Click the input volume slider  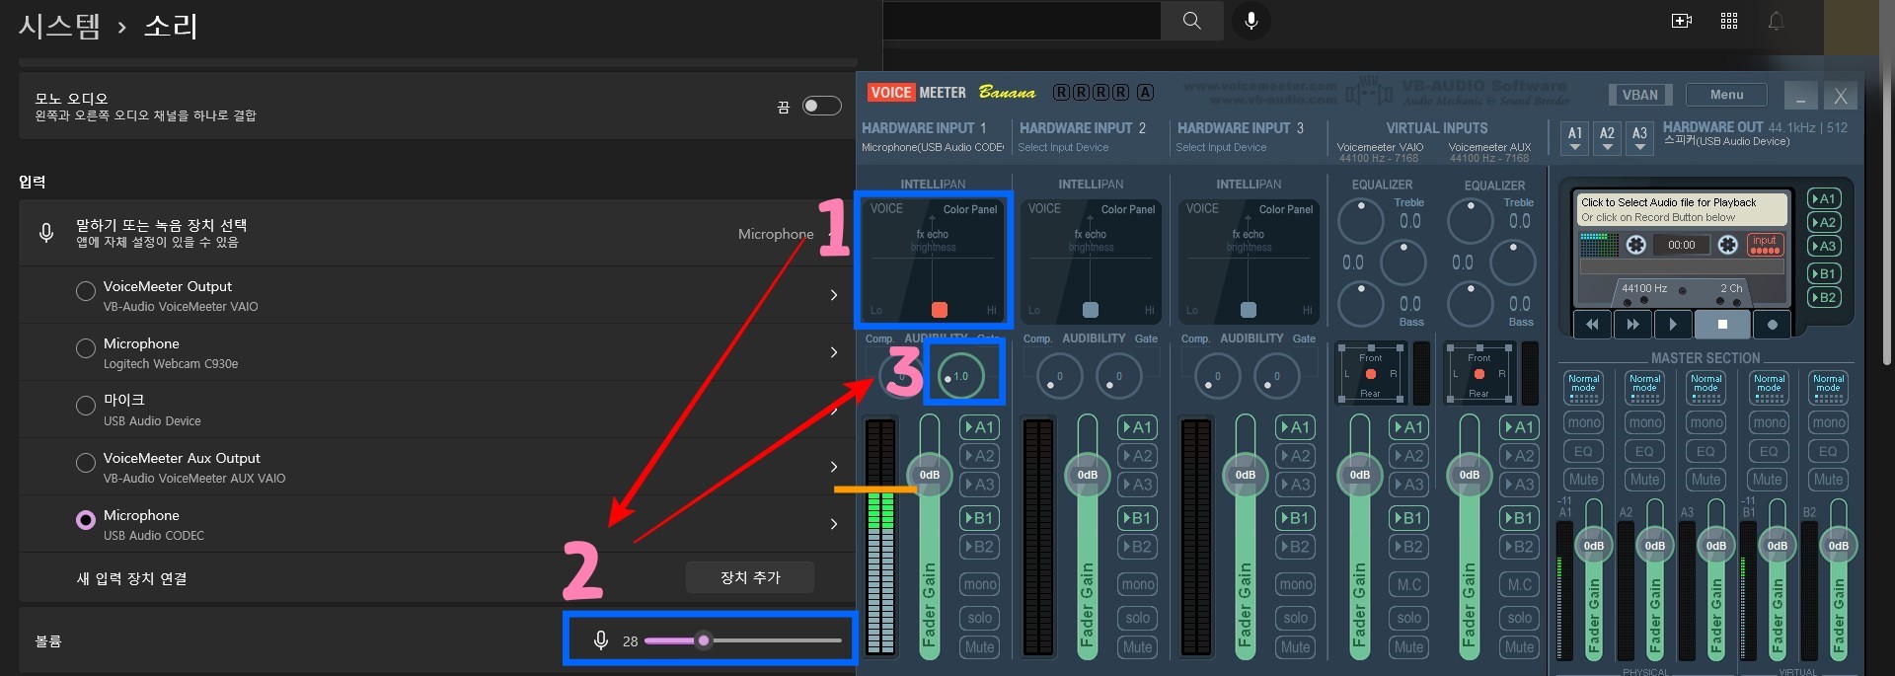[x=742, y=640]
